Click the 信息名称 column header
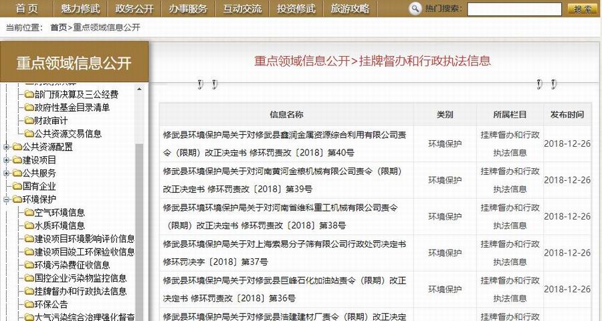602x321 pixels. (286, 115)
